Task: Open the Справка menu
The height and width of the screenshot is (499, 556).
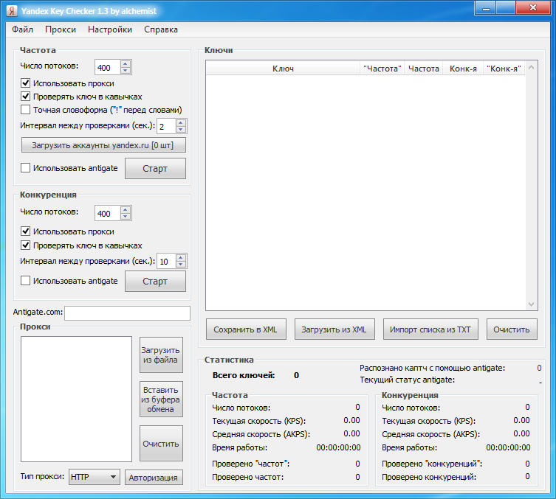Action: tap(161, 29)
